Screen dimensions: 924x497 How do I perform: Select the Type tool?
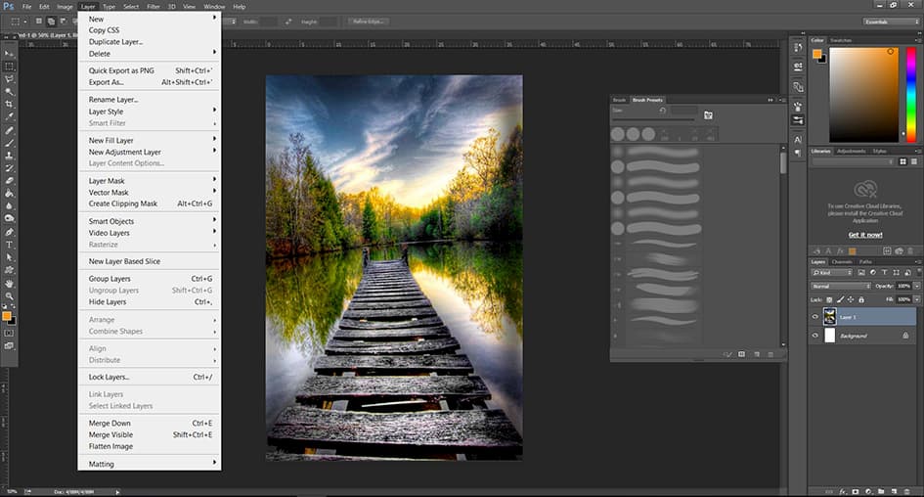click(x=10, y=245)
